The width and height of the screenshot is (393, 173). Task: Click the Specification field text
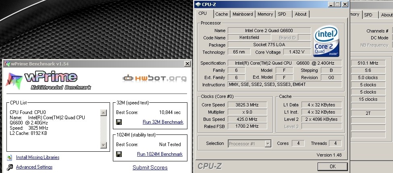click(285, 63)
